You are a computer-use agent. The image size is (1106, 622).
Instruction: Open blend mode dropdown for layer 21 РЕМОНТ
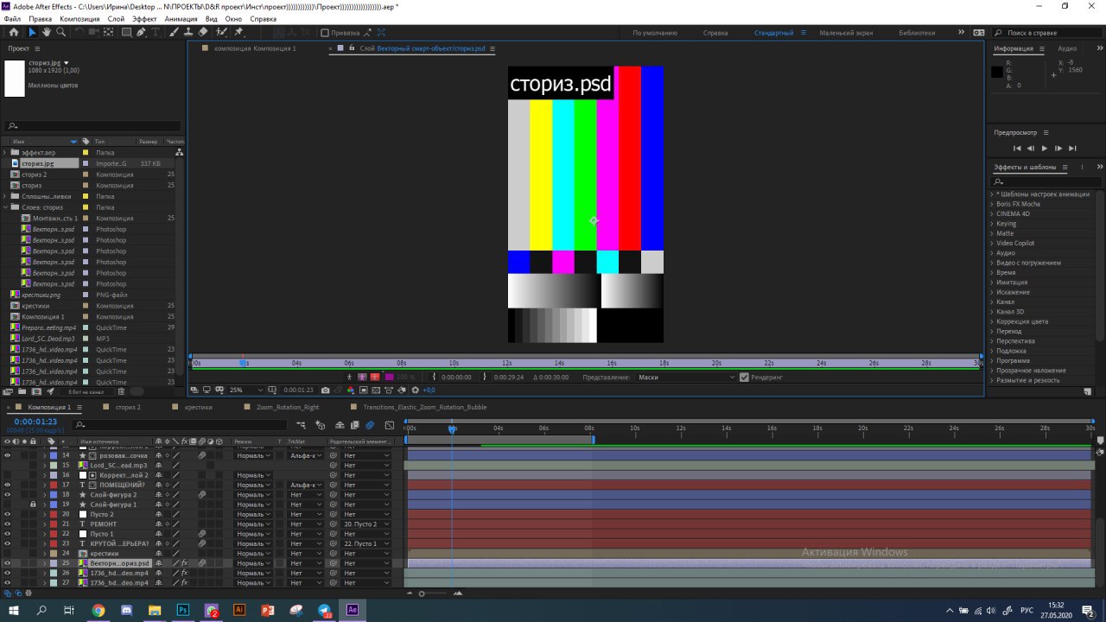click(254, 524)
